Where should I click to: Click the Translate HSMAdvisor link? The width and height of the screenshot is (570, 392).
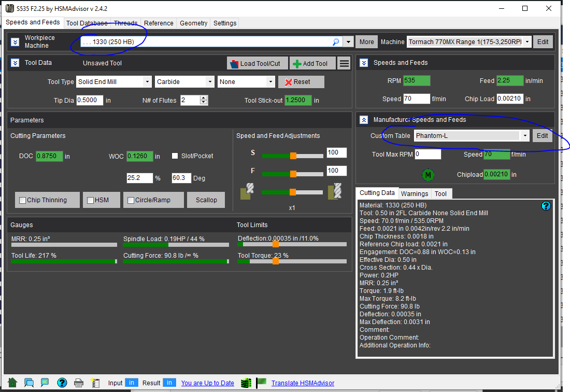coord(303,383)
